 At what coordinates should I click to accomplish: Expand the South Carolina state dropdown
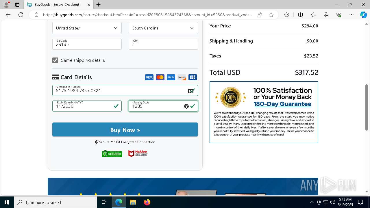(x=163, y=28)
